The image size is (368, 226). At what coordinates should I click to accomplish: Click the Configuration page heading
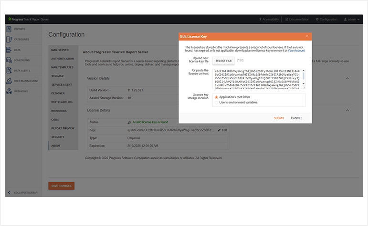point(66,34)
